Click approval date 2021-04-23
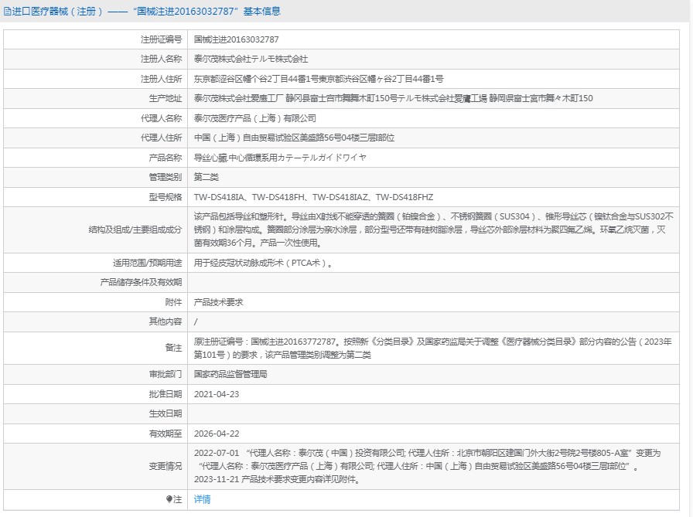Screen dimensions: 693x517 pyautogui.click(x=216, y=394)
